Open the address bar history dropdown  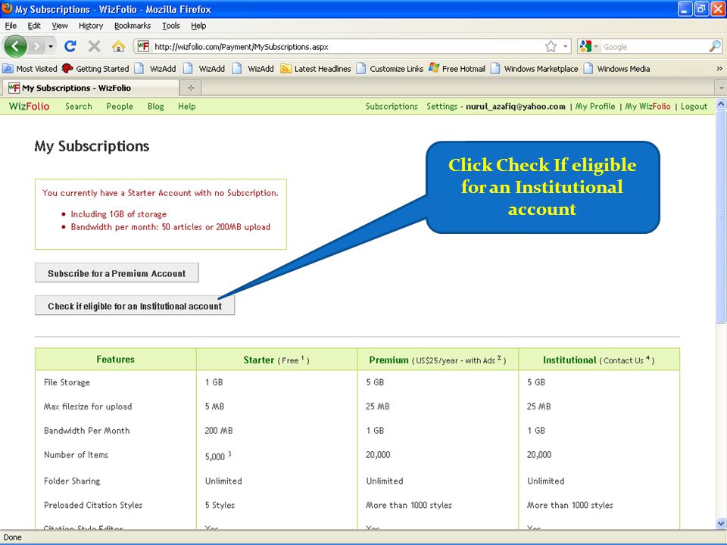[x=565, y=46]
